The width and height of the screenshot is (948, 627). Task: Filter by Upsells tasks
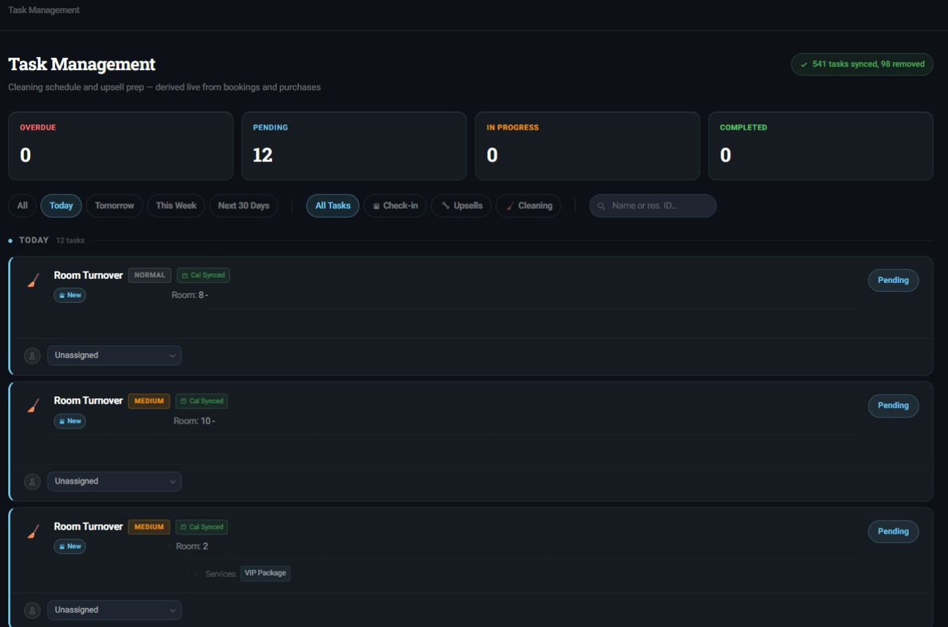461,206
